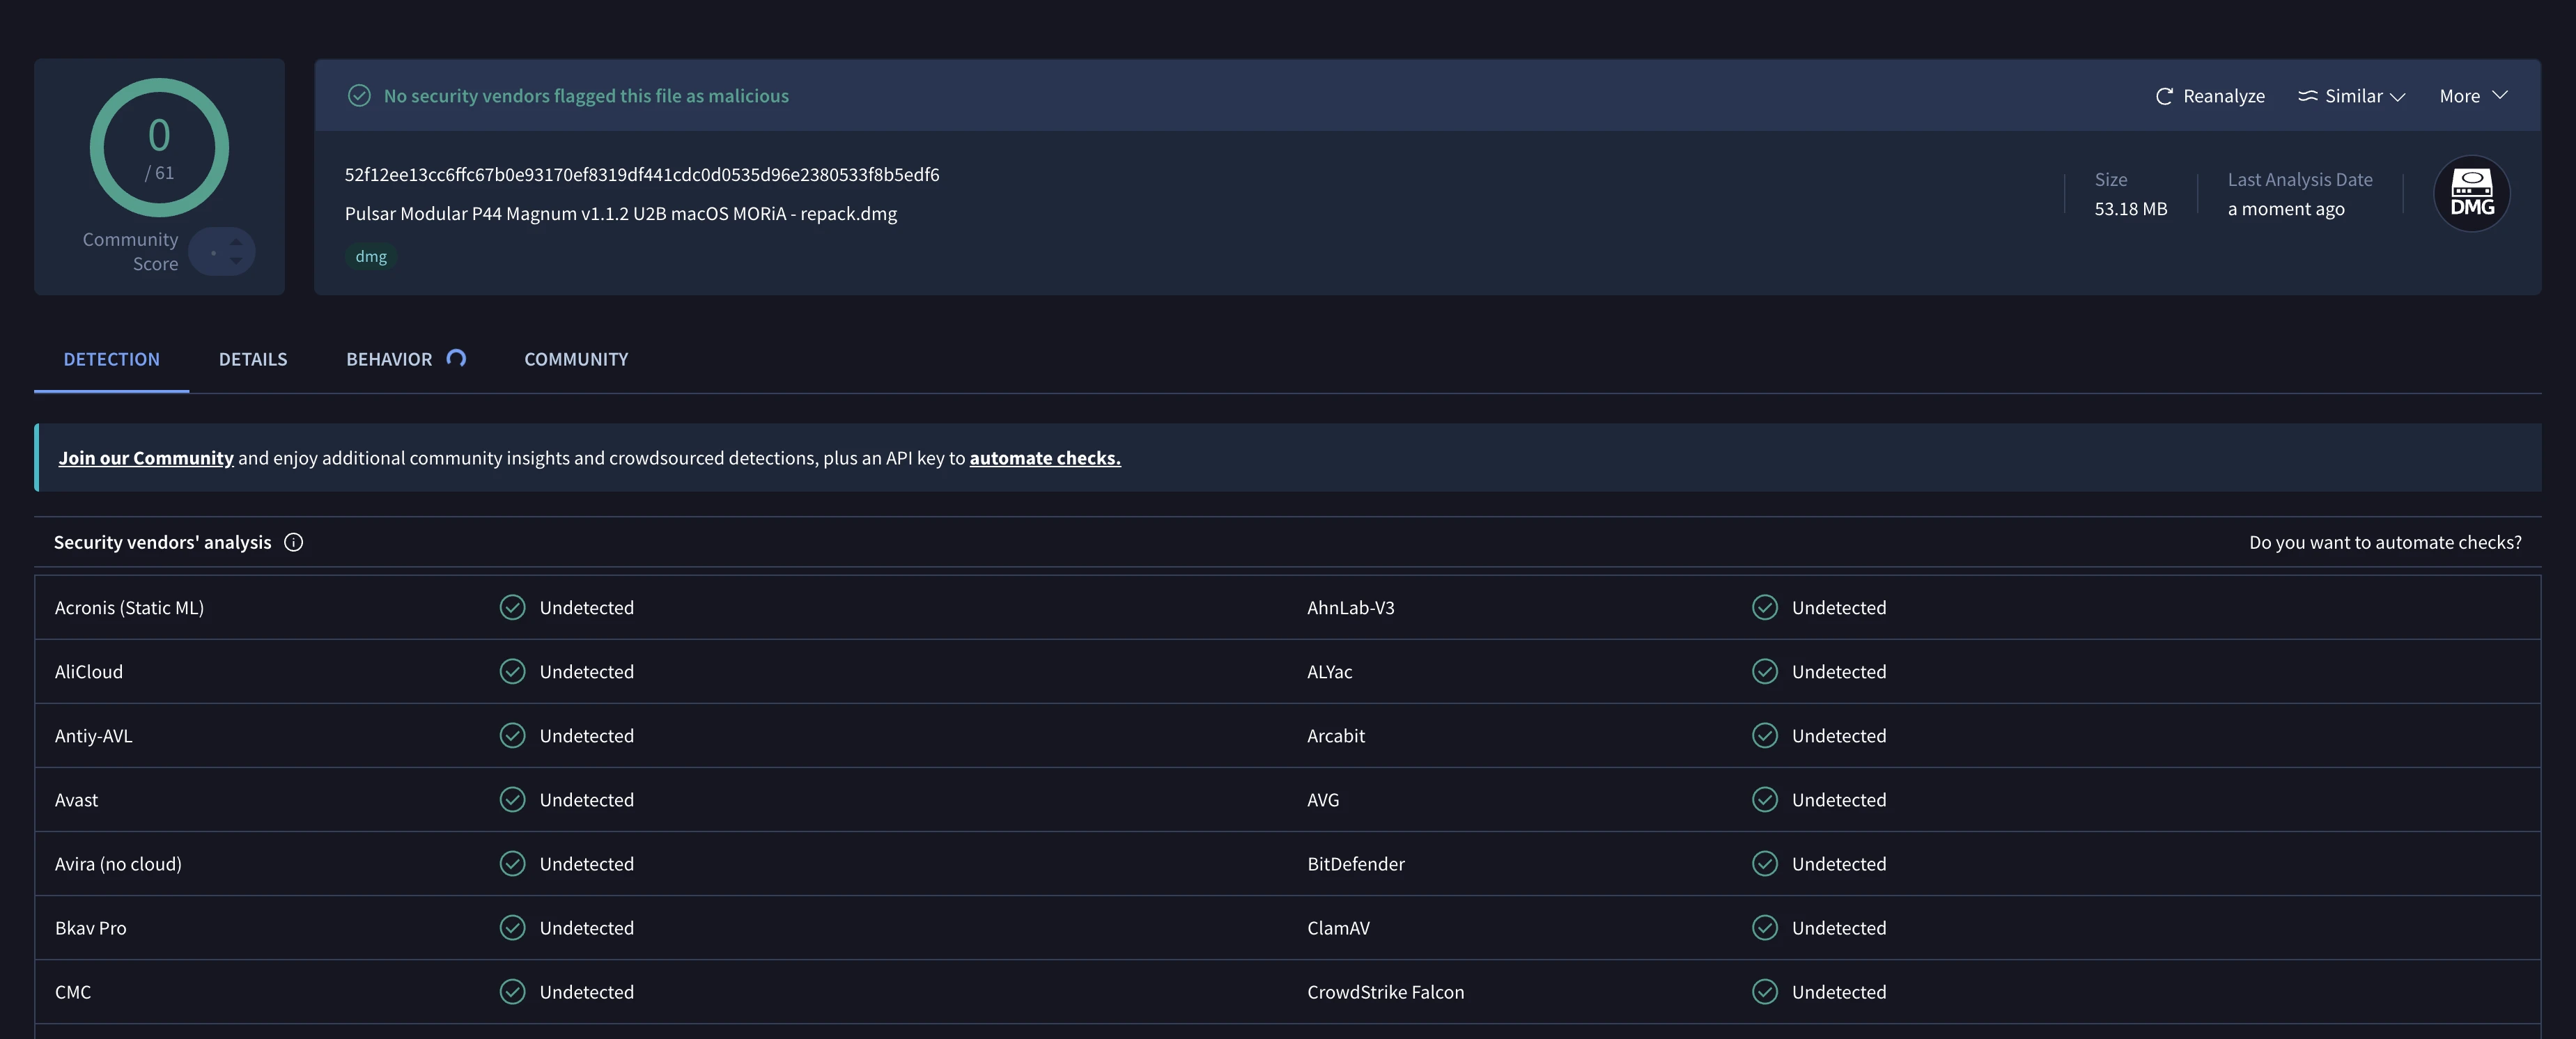Click the check icon in the CrowdStrike Falcon row

point(1765,991)
